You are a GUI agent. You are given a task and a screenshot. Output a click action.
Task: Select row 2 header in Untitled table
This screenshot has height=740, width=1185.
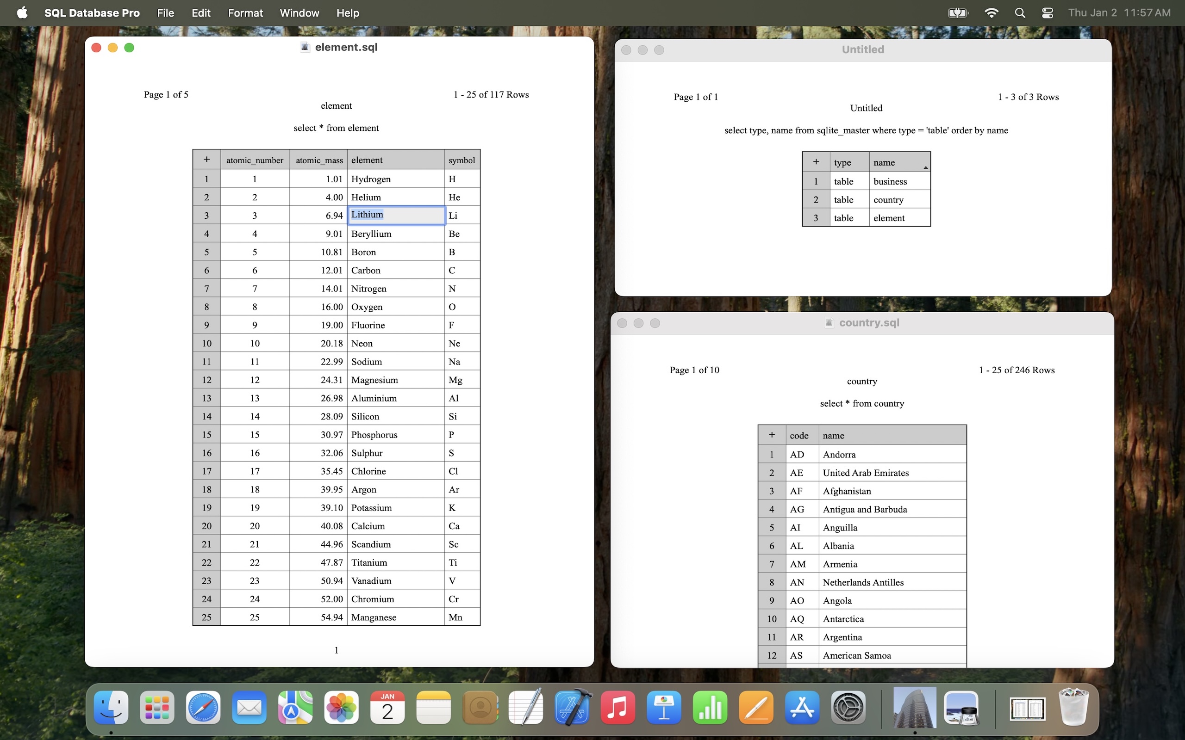pyautogui.click(x=816, y=200)
